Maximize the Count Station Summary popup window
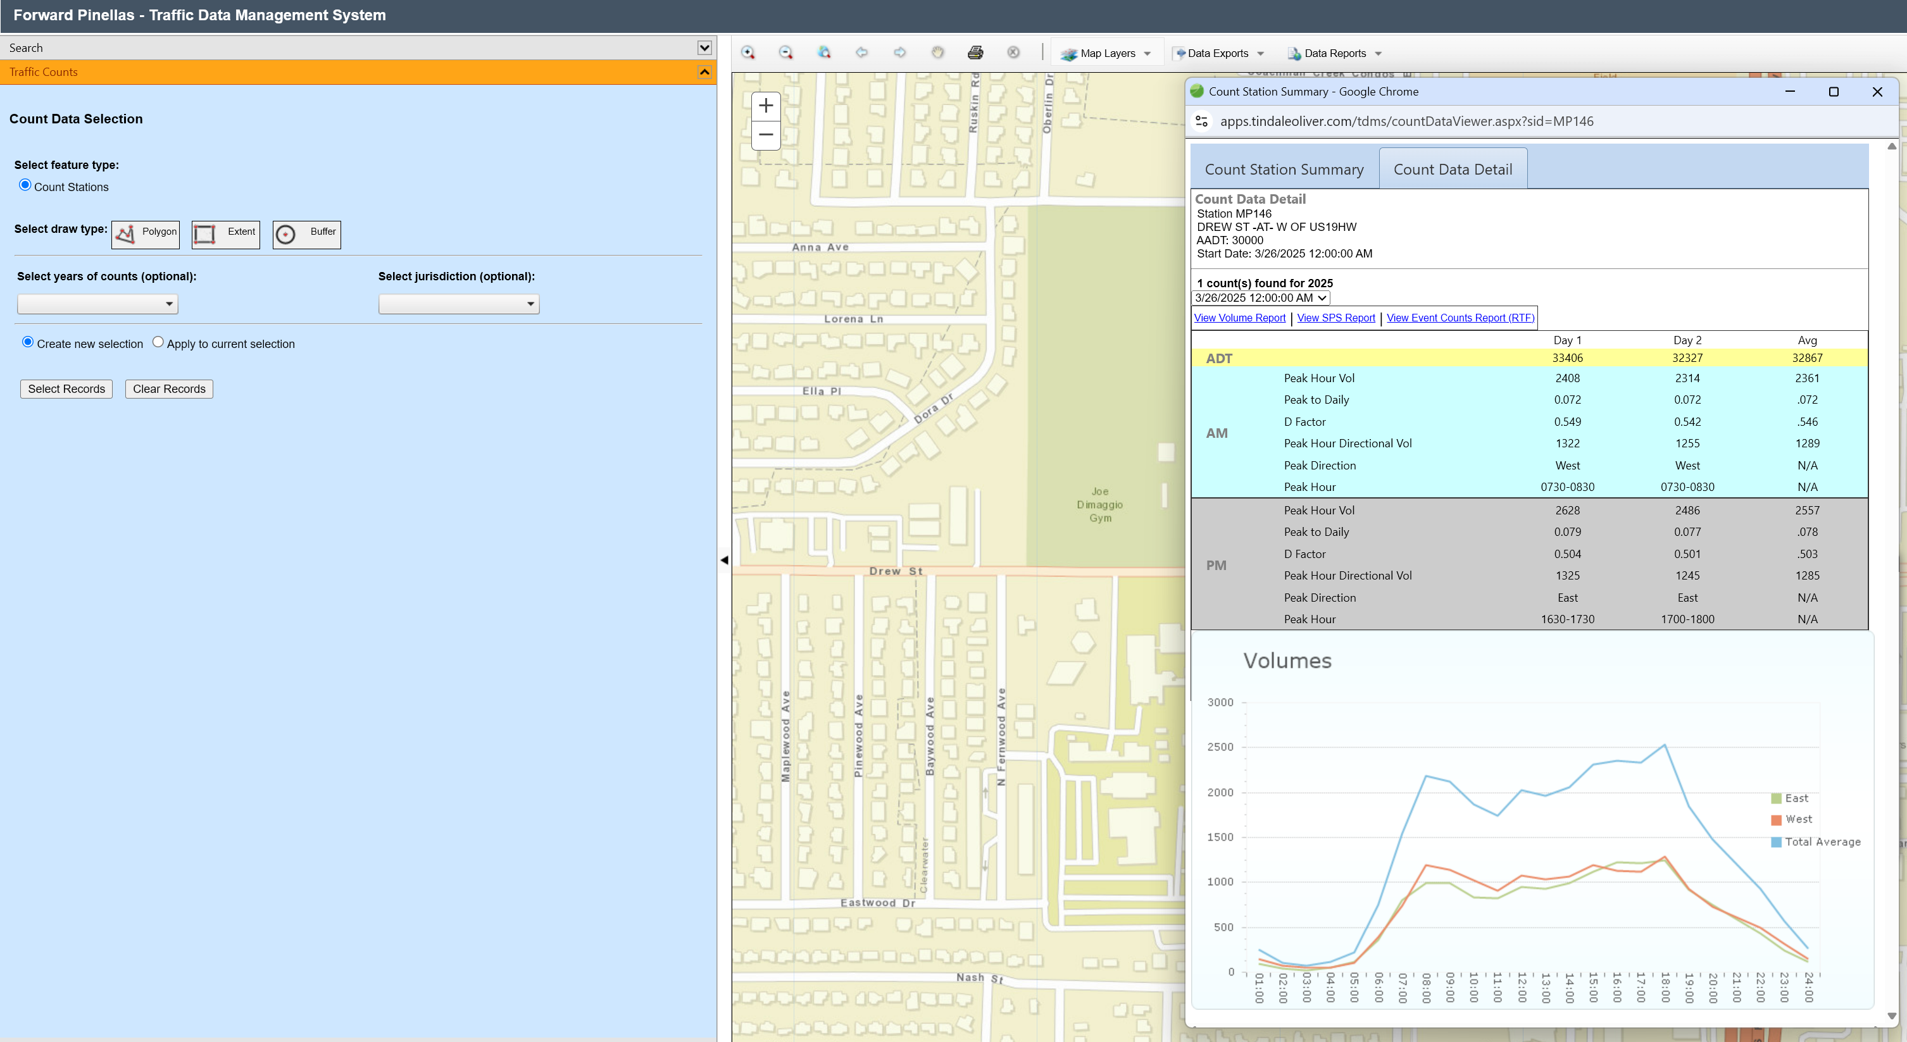 tap(1834, 92)
